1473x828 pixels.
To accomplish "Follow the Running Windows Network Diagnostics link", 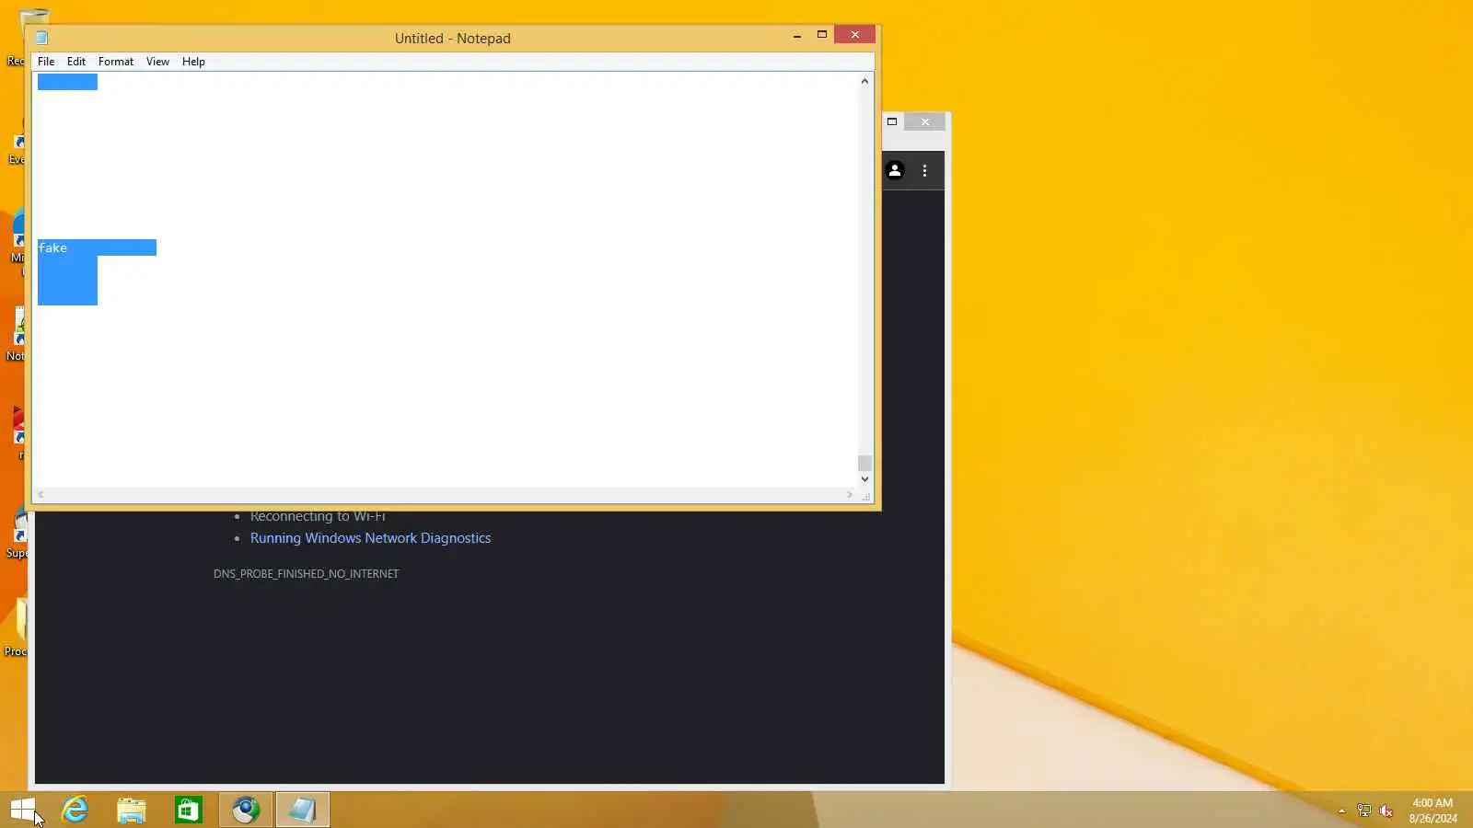I will click(x=370, y=538).
